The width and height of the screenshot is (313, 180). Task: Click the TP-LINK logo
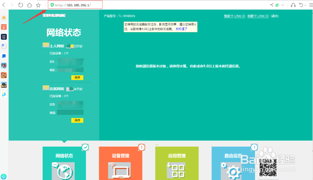(x=54, y=15)
